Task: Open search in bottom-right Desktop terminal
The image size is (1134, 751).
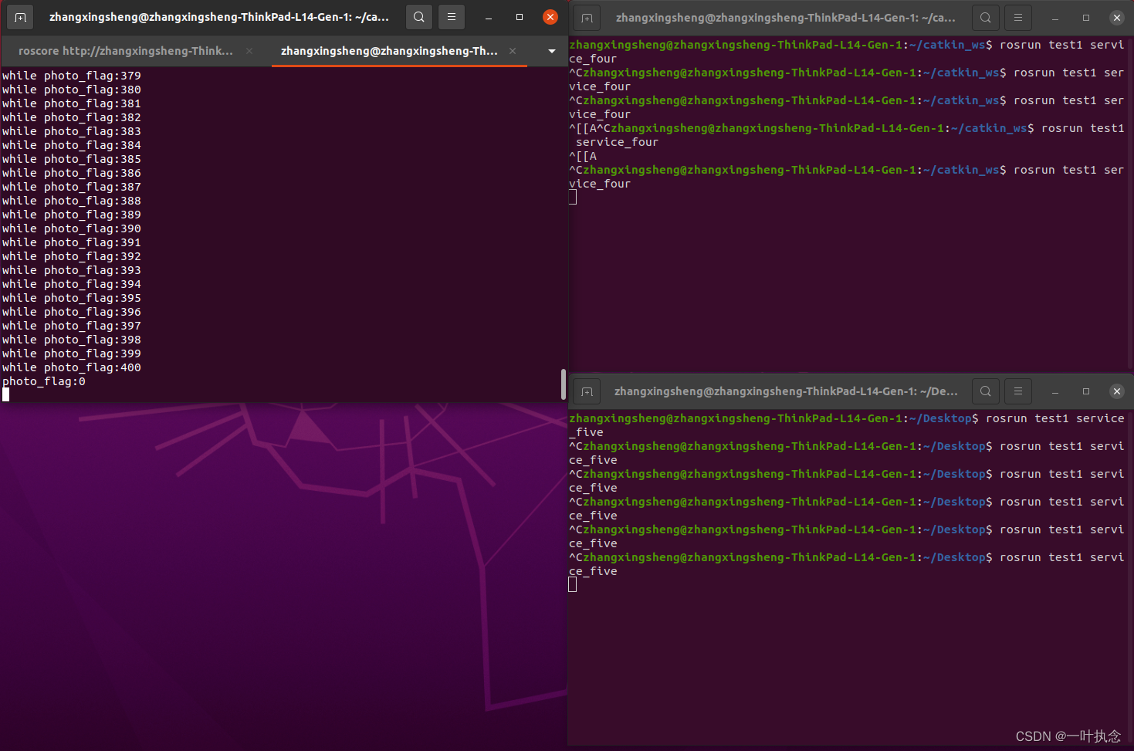Action: 986,391
